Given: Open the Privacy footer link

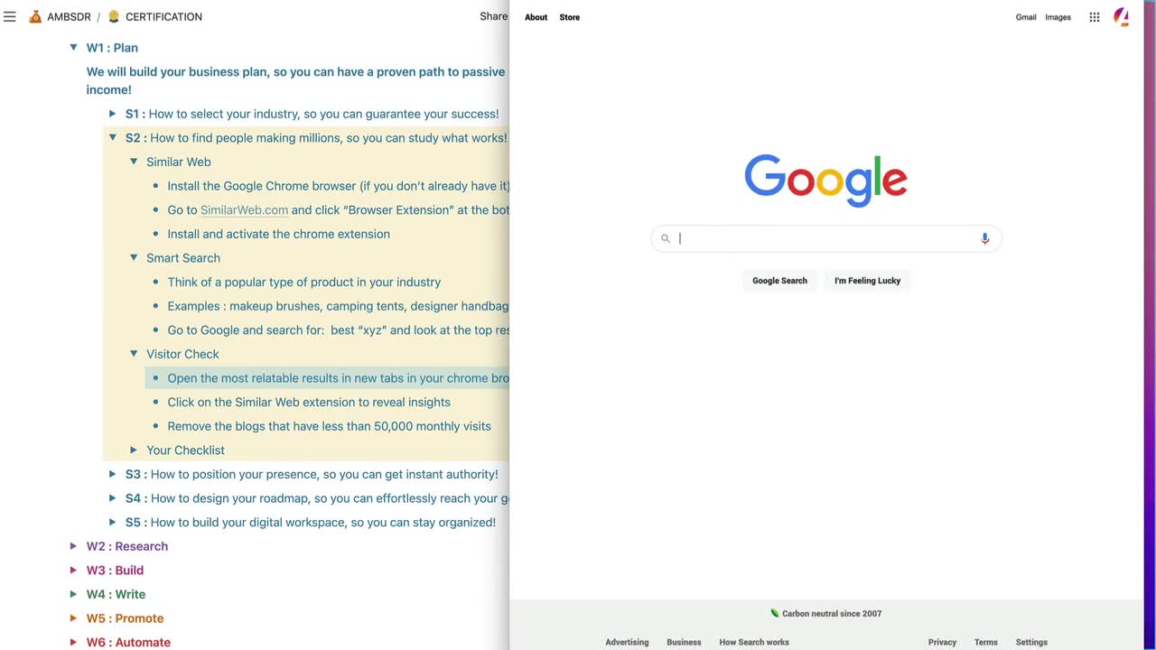Looking at the screenshot, I should (x=942, y=642).
